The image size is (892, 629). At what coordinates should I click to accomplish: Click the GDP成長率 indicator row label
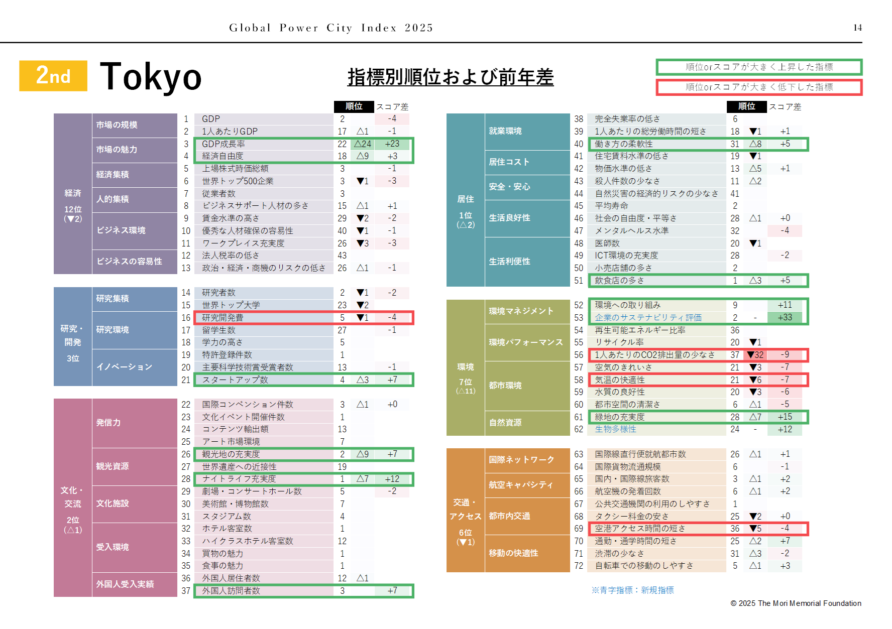[x=224, y=144]
